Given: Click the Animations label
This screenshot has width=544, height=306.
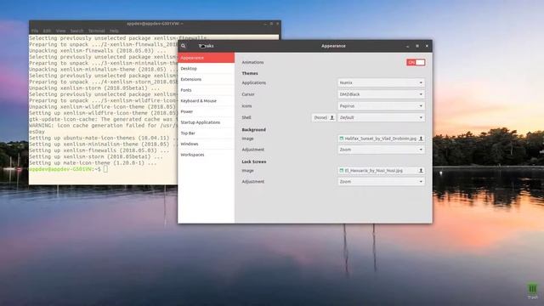Looking at the screenshot, I should (252, 62).
